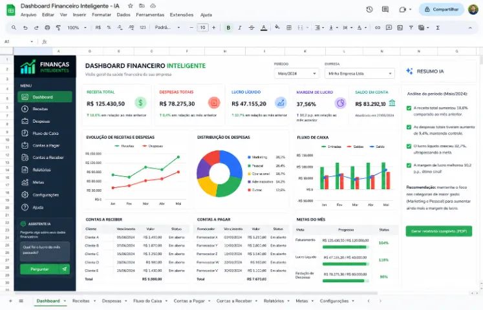
Task: Increase font size with plus
Action: click(x=214, y=28)
